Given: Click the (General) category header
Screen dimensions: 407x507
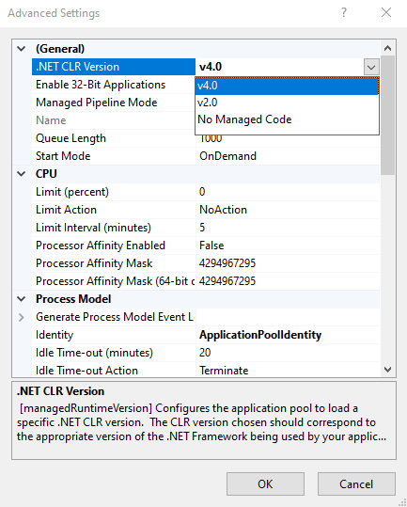Looking at the screenshot, I should coord(60,49).
